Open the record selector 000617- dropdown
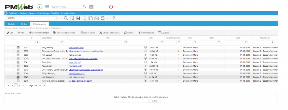The height and width of the screenshot is (110, 288). tap(56, 18)
